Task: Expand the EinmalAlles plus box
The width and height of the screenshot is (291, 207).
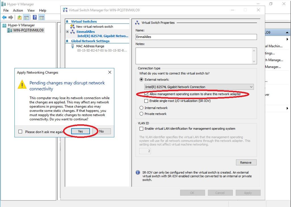Action: [68, 32]
